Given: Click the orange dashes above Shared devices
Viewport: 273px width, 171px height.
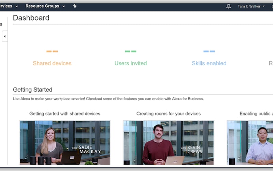Looking at the screenshot, I should point(52,51).
